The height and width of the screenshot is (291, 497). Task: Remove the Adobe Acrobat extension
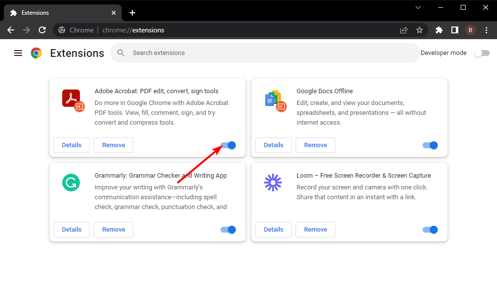pos(114,145)
